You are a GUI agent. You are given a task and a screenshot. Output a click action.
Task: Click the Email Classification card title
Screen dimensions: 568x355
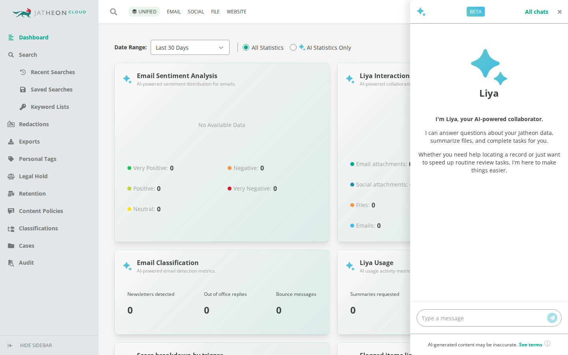(168, 263)
